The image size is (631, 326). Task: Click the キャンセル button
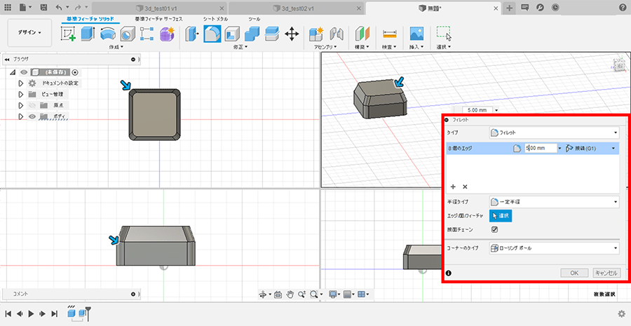pyautogui.click(x=606, y=273)
